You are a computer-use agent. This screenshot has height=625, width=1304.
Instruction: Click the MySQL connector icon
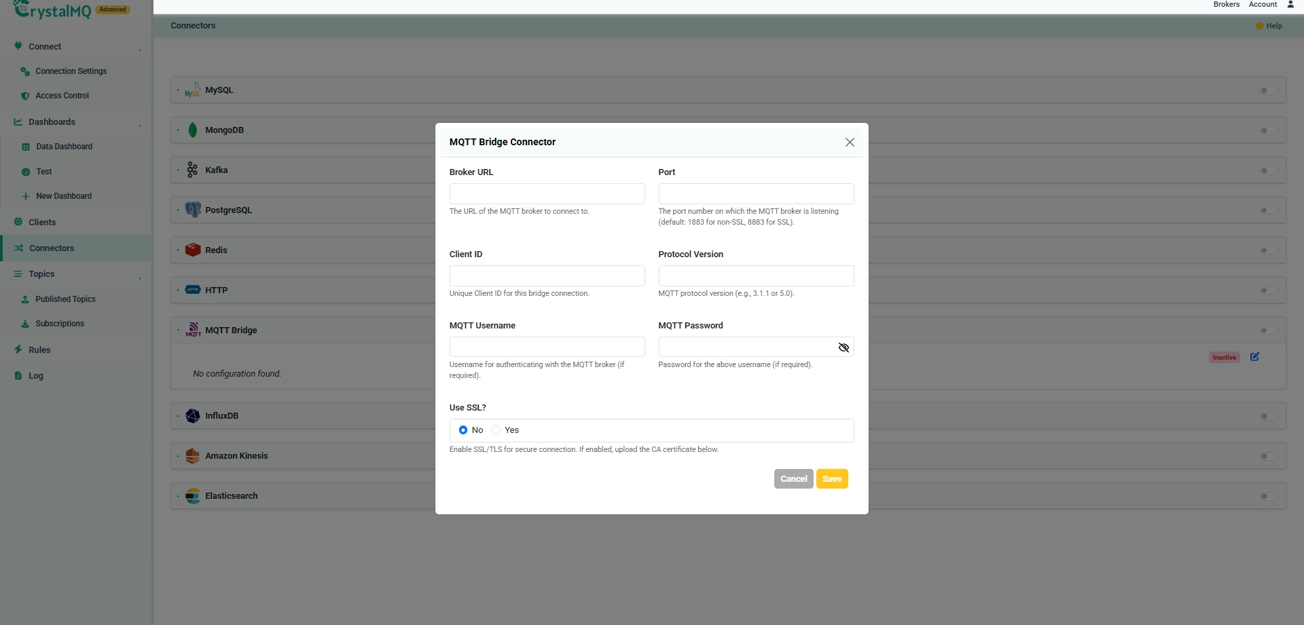tap(193, 90)
